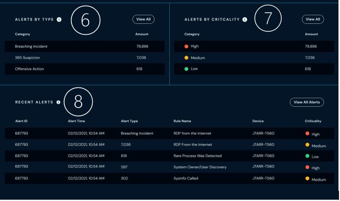340x201 pixels.
Task: Click info icon beside Alerts By Type
Action: (x=59, y=20)
